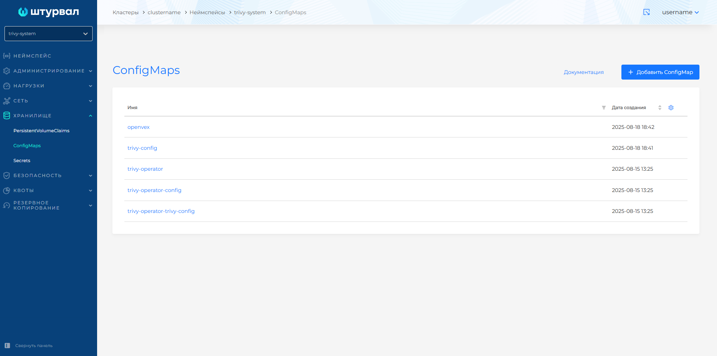This screenshot has width=717, height=356.
Task: Click the Shturval logo icon
Action: 23,12
